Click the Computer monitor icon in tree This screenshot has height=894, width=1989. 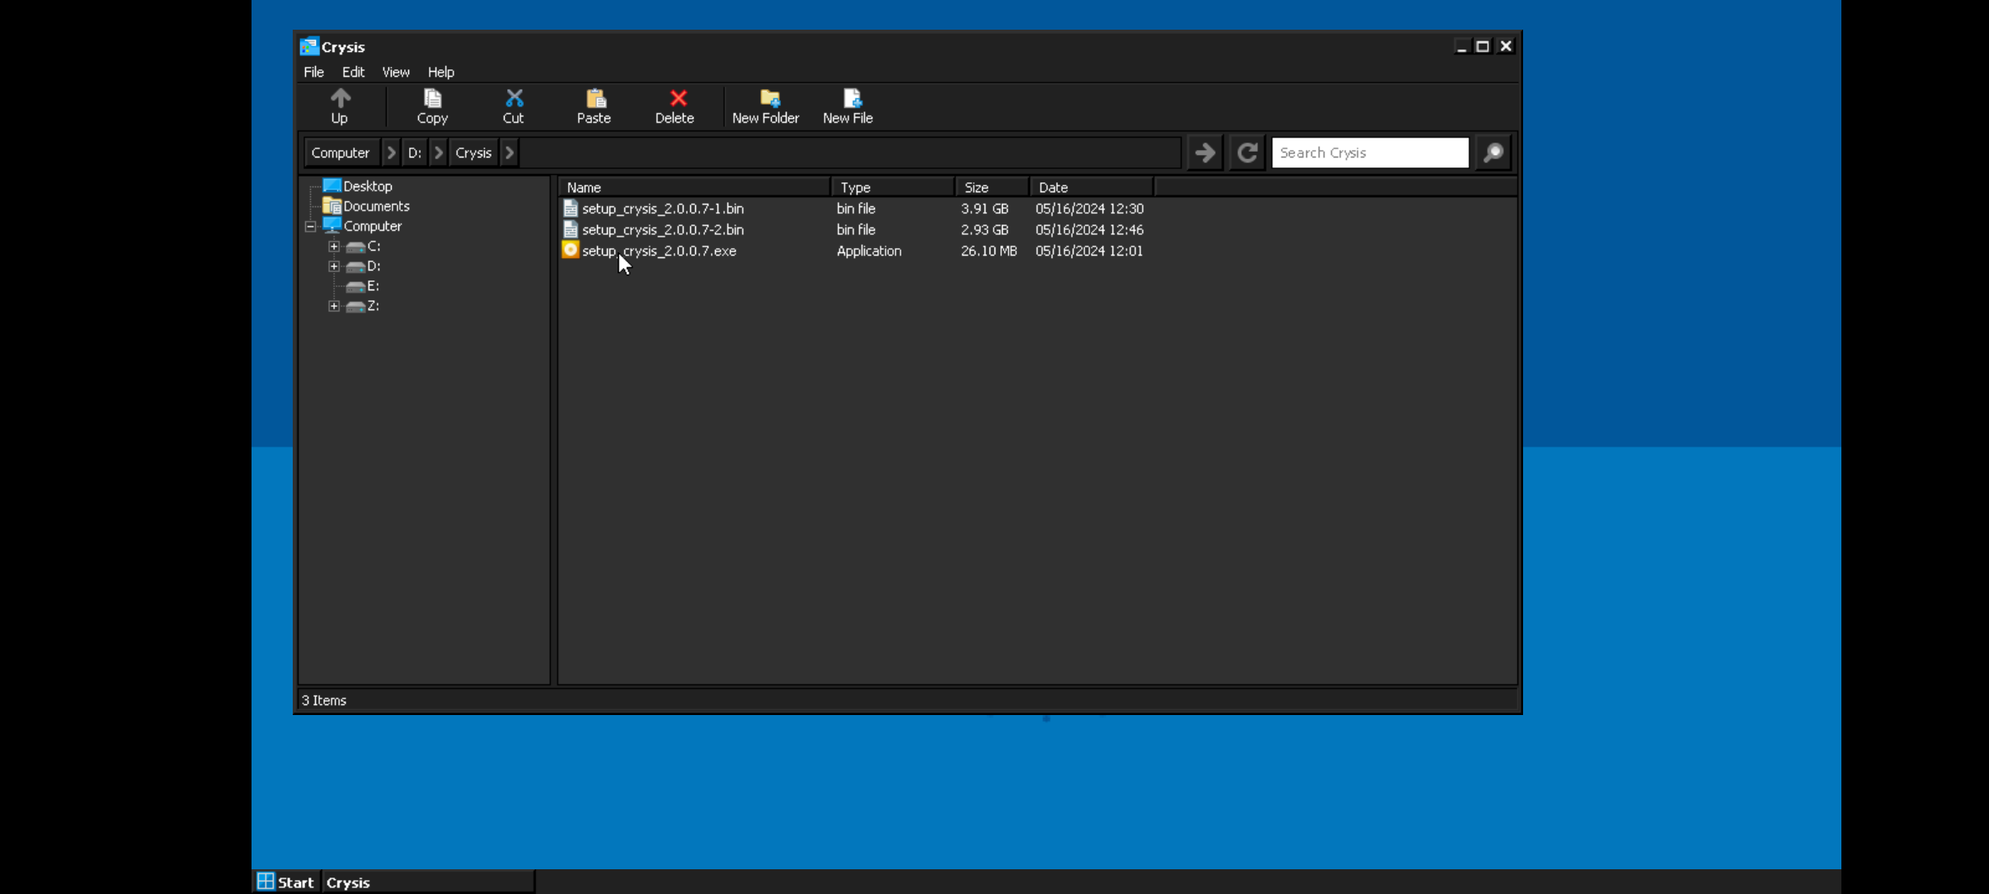(x=331, y=225)
